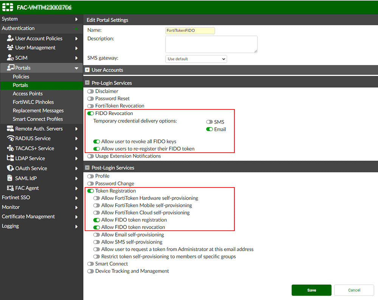Expand User Management submenu arrow
Image resolution: width=378 pixels, height=300 pixels.
76,48
